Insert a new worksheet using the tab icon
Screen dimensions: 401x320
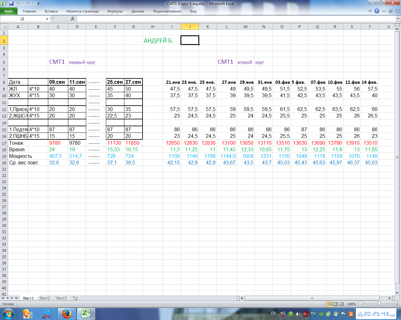coord(75,298)
